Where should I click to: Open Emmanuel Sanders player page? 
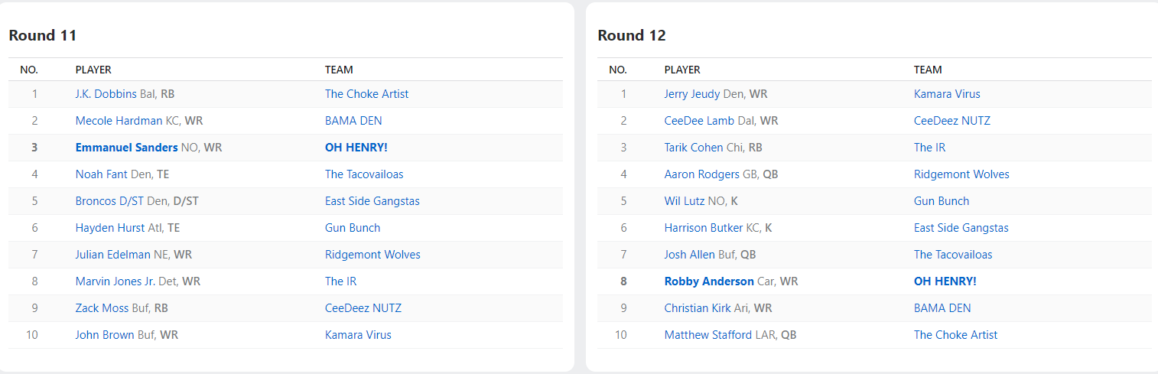click(126, 148)
